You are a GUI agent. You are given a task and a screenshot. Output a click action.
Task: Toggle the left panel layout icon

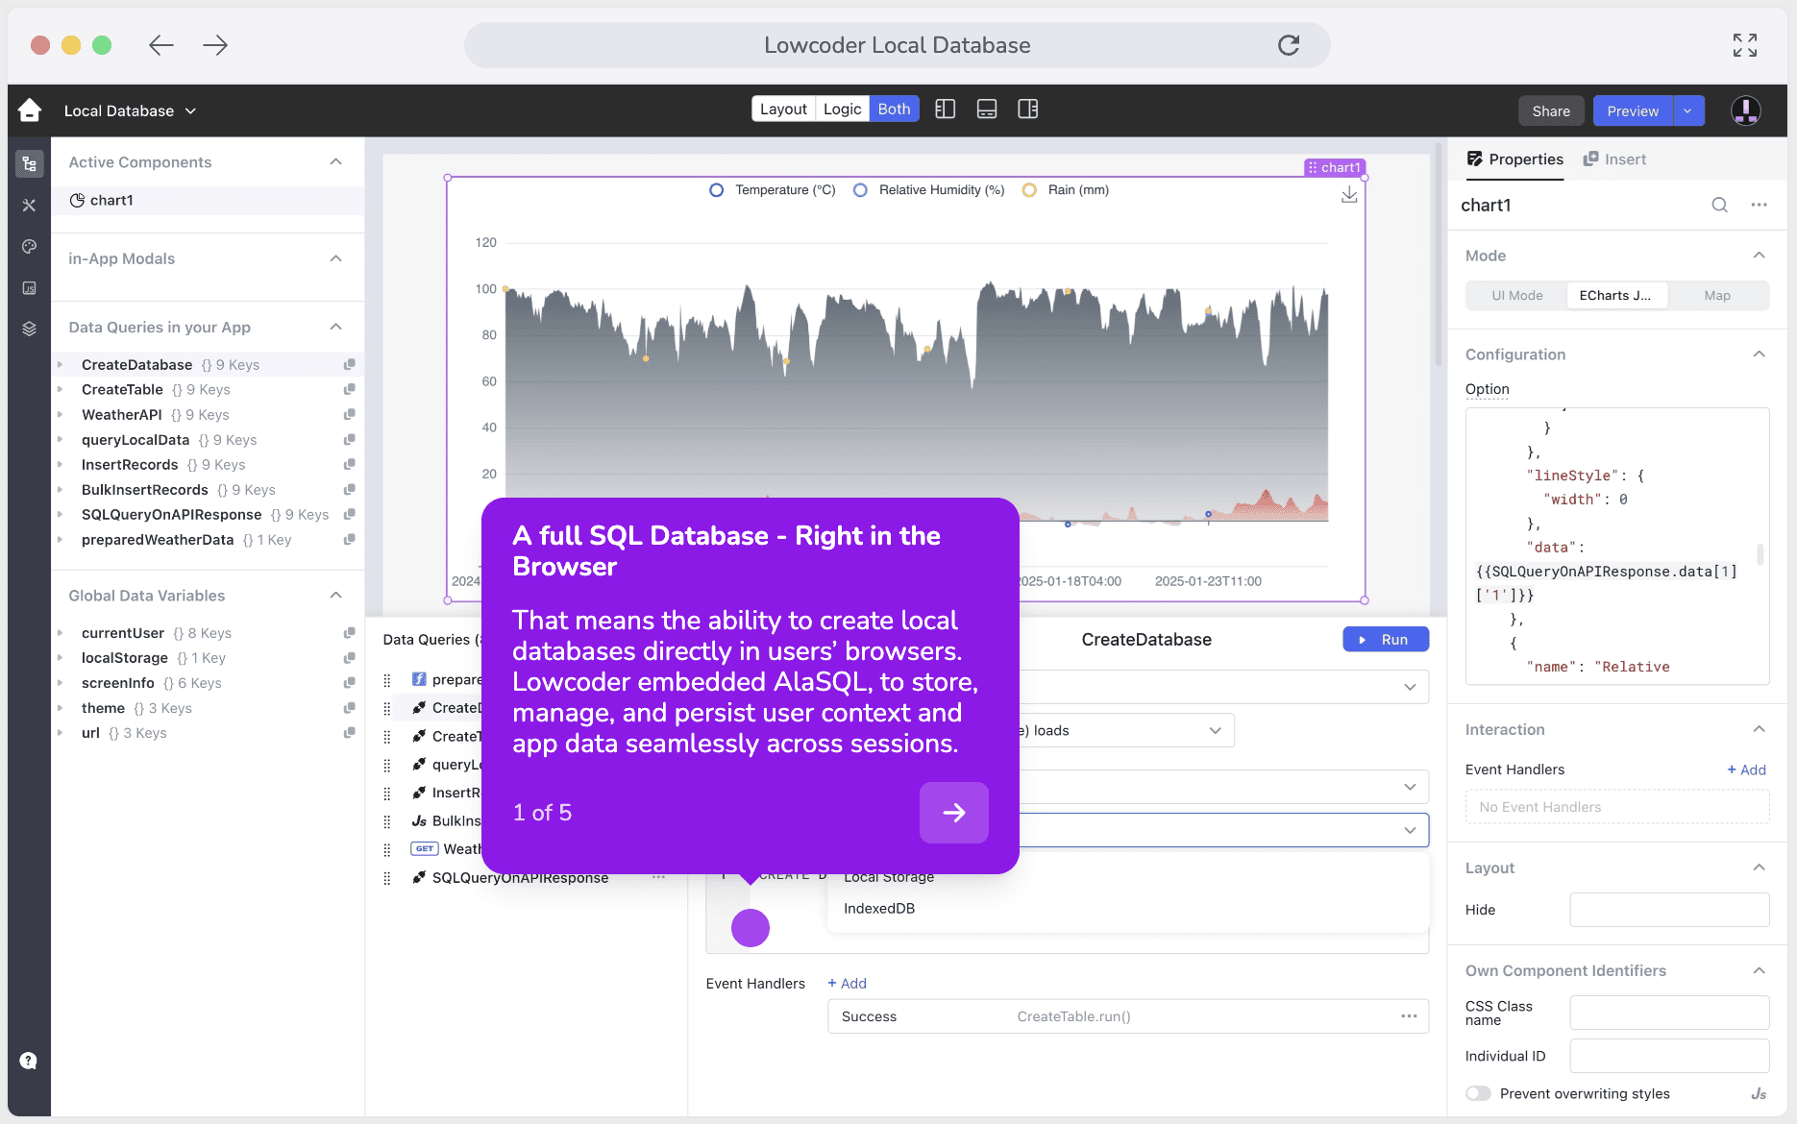coord(945,110)
